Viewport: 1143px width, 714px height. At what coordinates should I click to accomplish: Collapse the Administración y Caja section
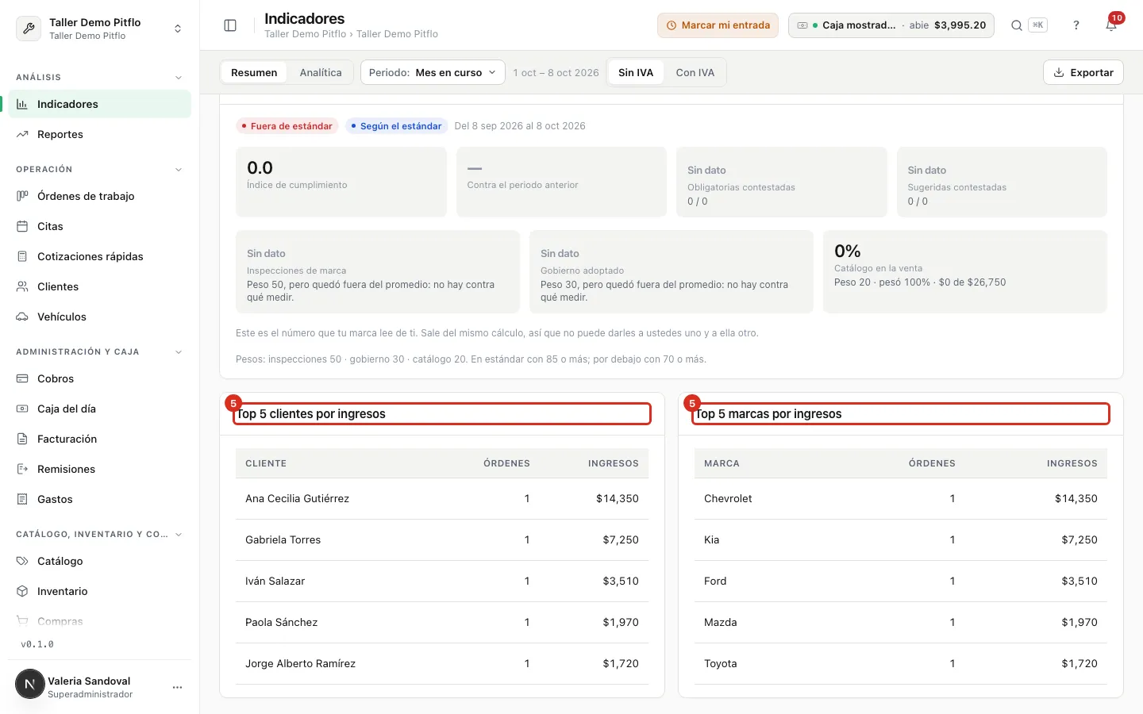179,352
